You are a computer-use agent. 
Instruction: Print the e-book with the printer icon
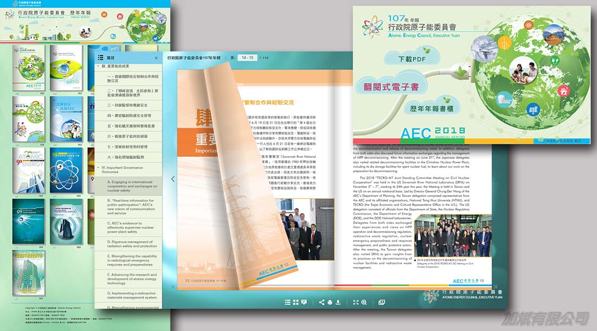tap(330, 302)
